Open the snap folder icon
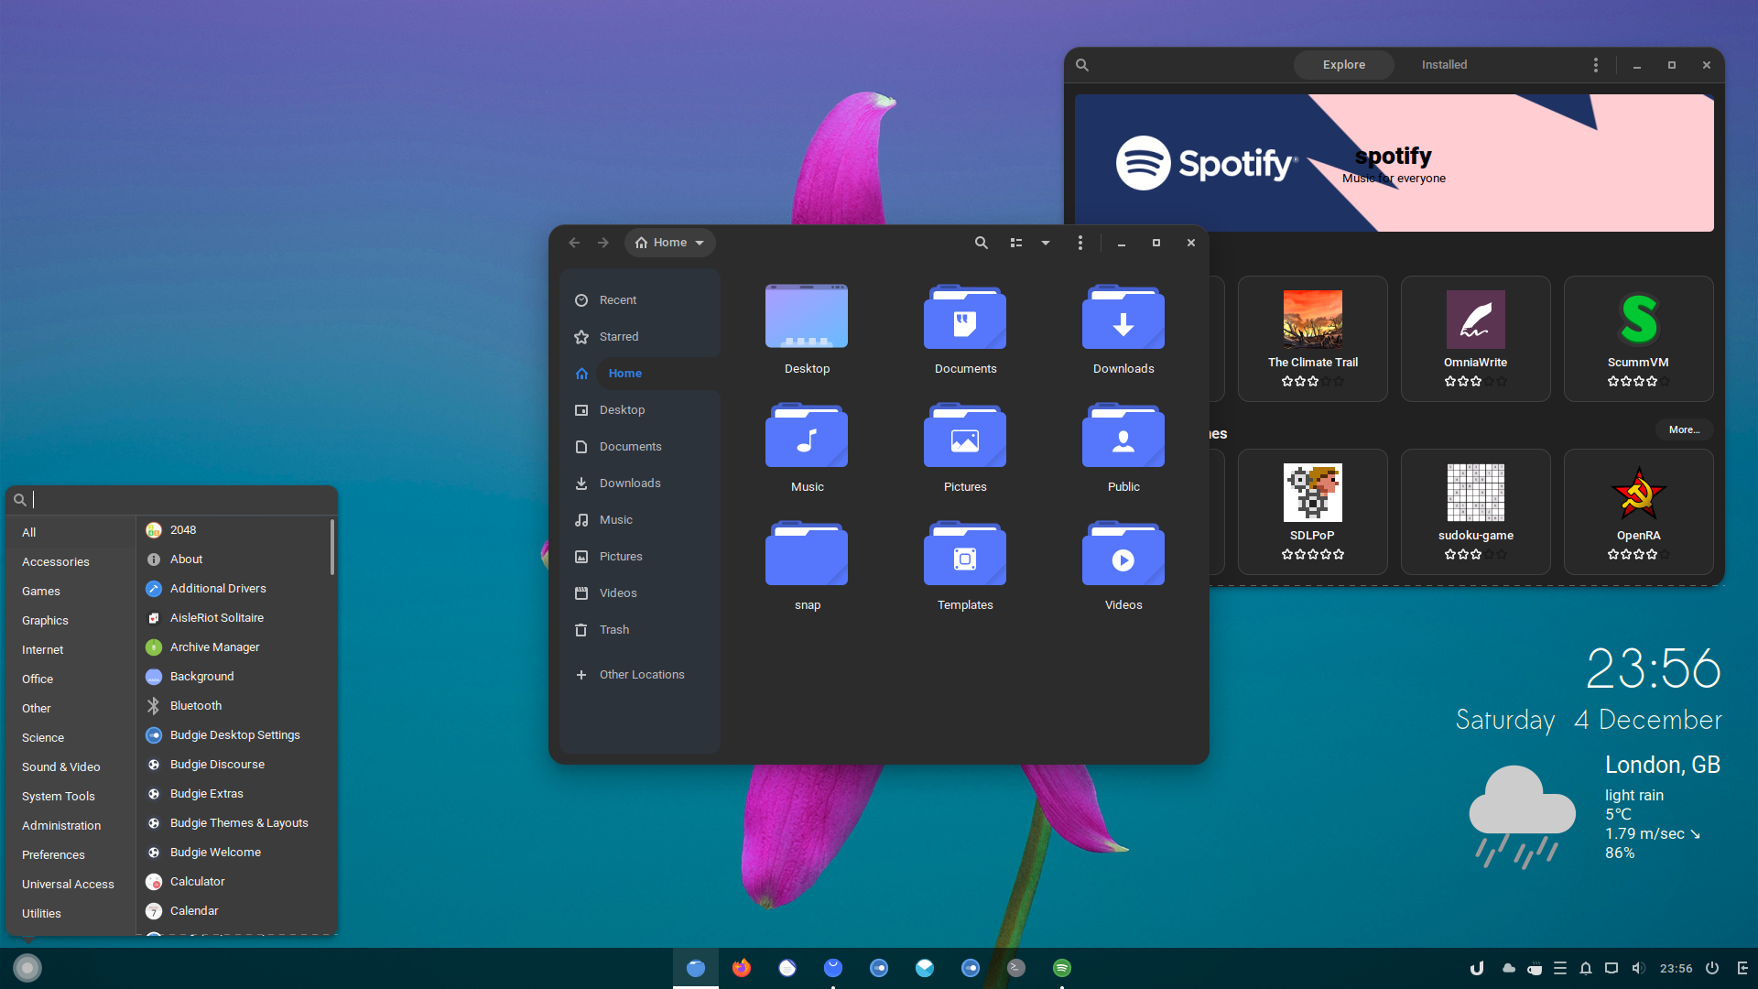 point(807,554)
